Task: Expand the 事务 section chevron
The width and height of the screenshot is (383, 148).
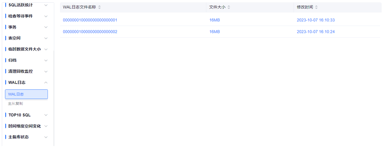Action: click(x=46, y=27)
